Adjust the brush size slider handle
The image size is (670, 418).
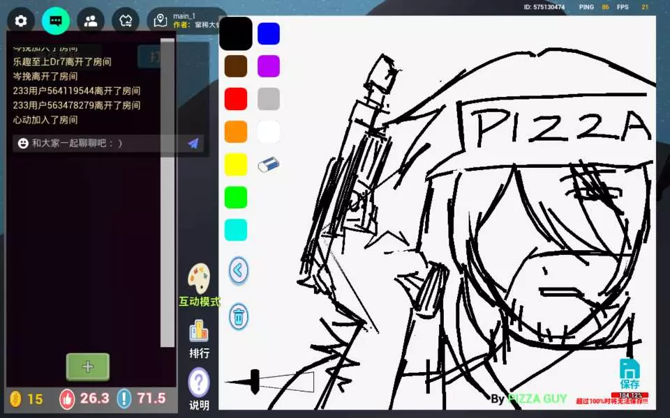click(255, 382)
